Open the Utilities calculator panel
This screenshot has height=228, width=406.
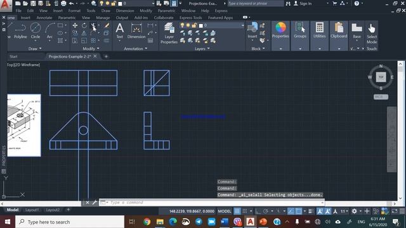tap(319, 30)
